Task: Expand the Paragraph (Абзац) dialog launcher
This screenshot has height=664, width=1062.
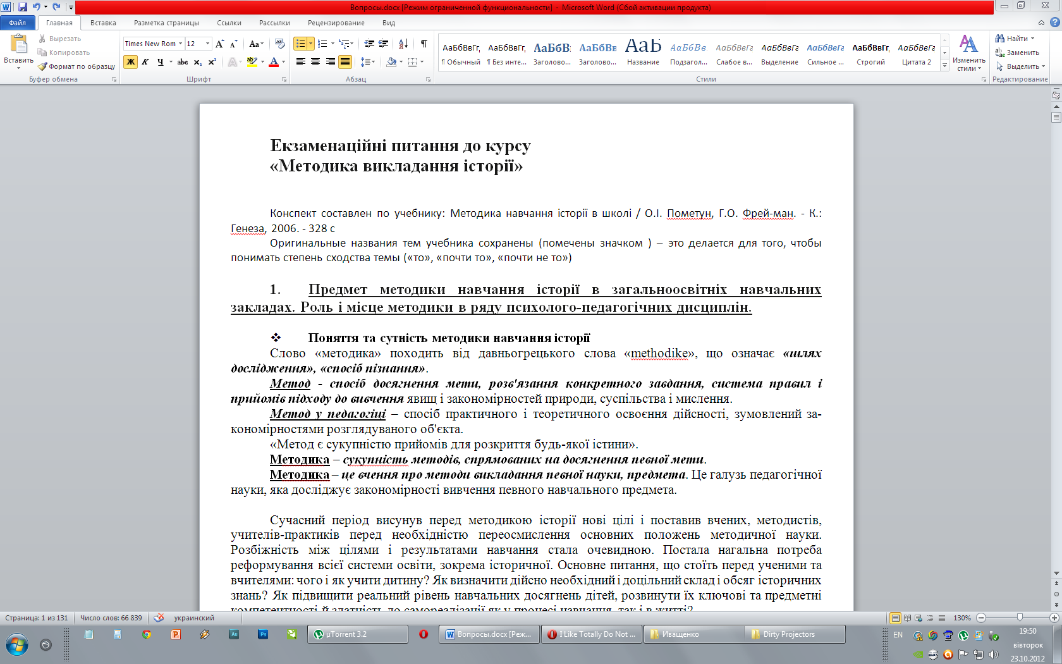Action: 428,80
